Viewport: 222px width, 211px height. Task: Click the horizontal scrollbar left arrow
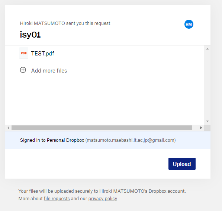click(x=8, y=128)
